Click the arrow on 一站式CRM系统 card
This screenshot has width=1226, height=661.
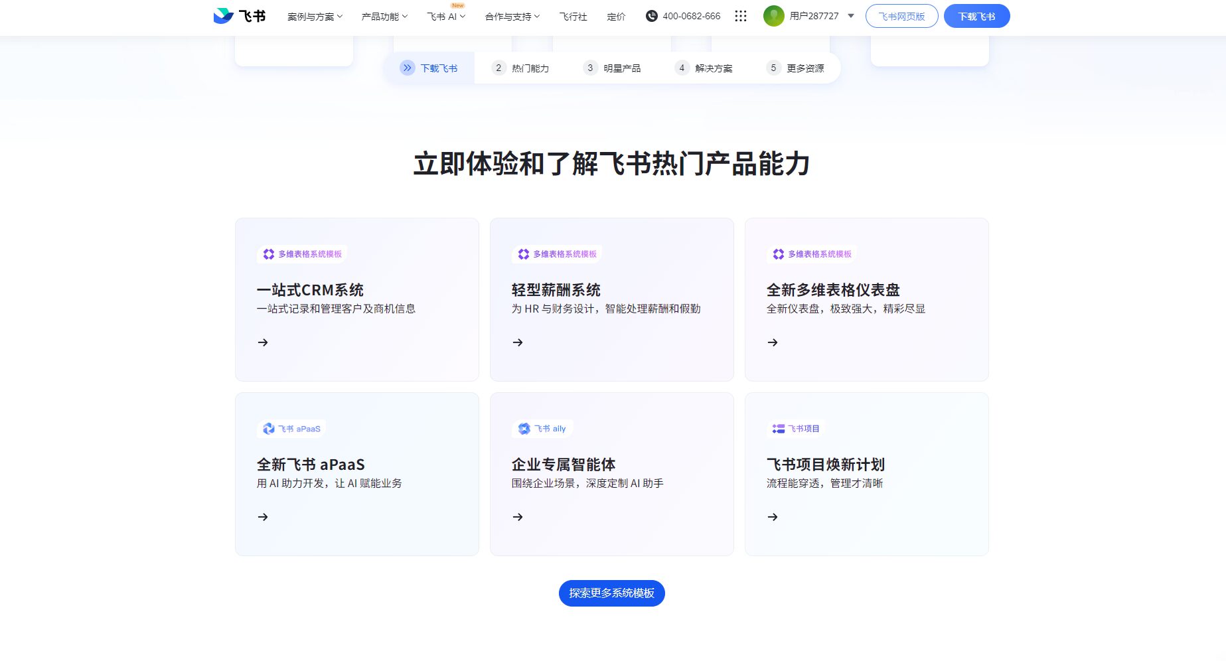263,342
